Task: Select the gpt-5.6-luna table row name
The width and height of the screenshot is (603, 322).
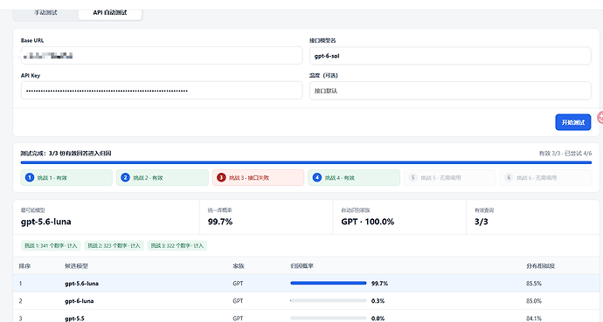Action: [81, 284]
